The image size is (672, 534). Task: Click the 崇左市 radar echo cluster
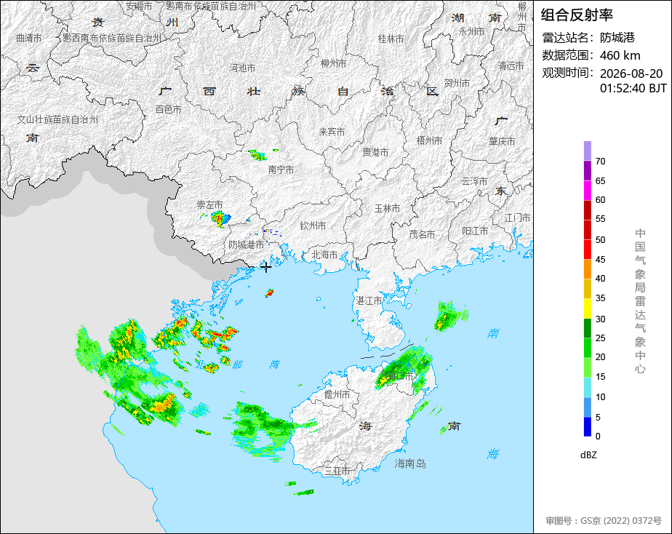click(220, 218)
